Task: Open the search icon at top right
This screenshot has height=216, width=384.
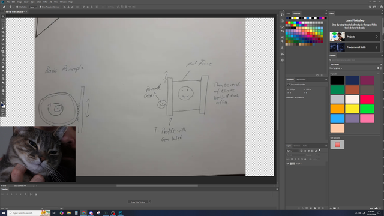Action: pos(370,7)
